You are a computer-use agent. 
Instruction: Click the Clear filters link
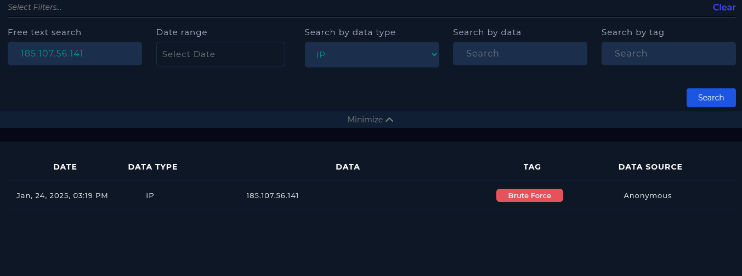click(724, 7)
